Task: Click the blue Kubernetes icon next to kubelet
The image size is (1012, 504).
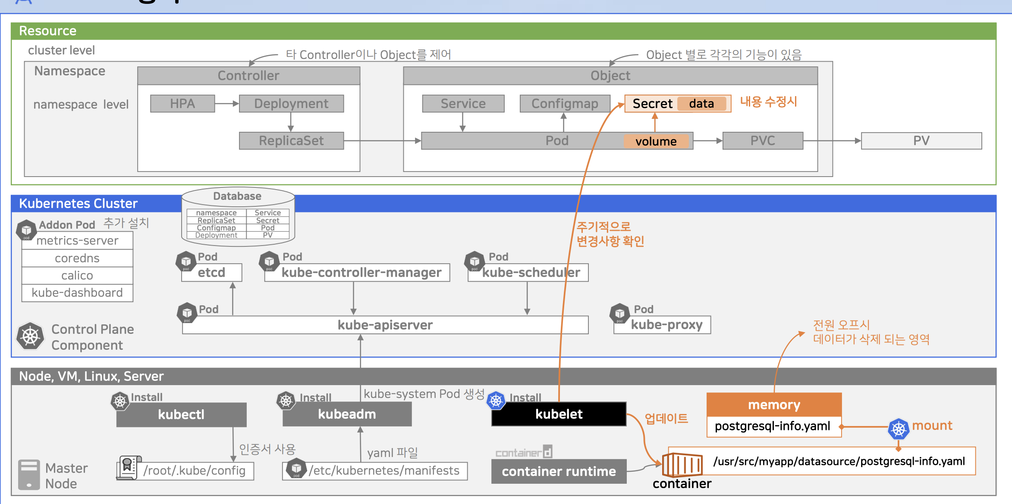Action: tap(496, 401)
